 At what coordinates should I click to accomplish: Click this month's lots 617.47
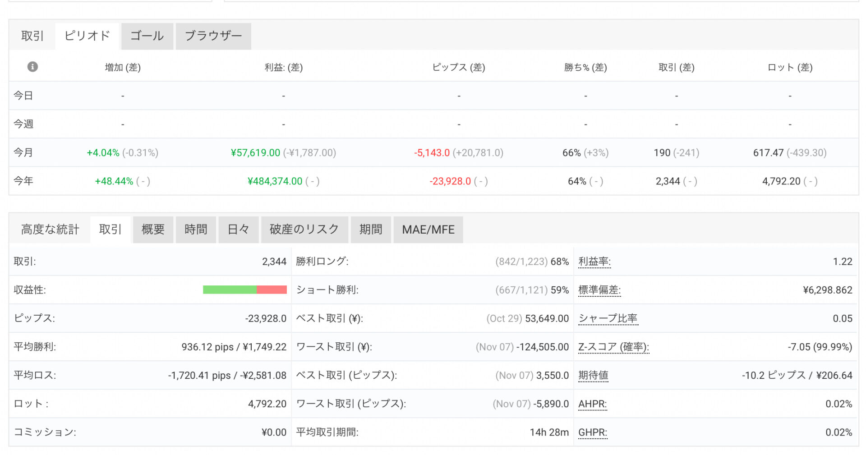point(768,153)
